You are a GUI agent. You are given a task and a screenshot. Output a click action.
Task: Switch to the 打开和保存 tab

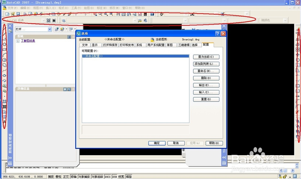[x=110, y=45]
